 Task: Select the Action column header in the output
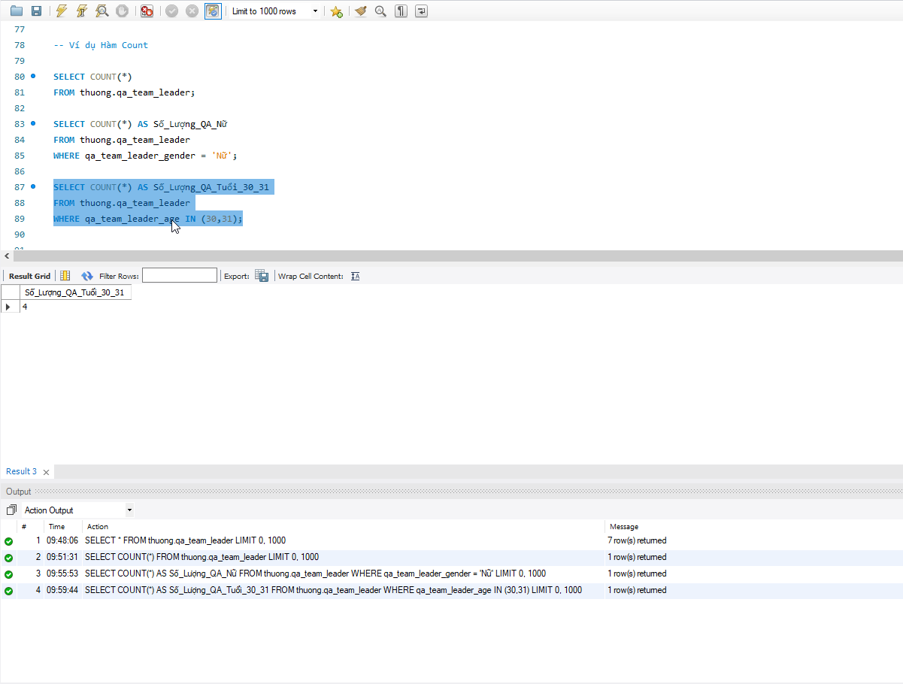tap(98, 526)
